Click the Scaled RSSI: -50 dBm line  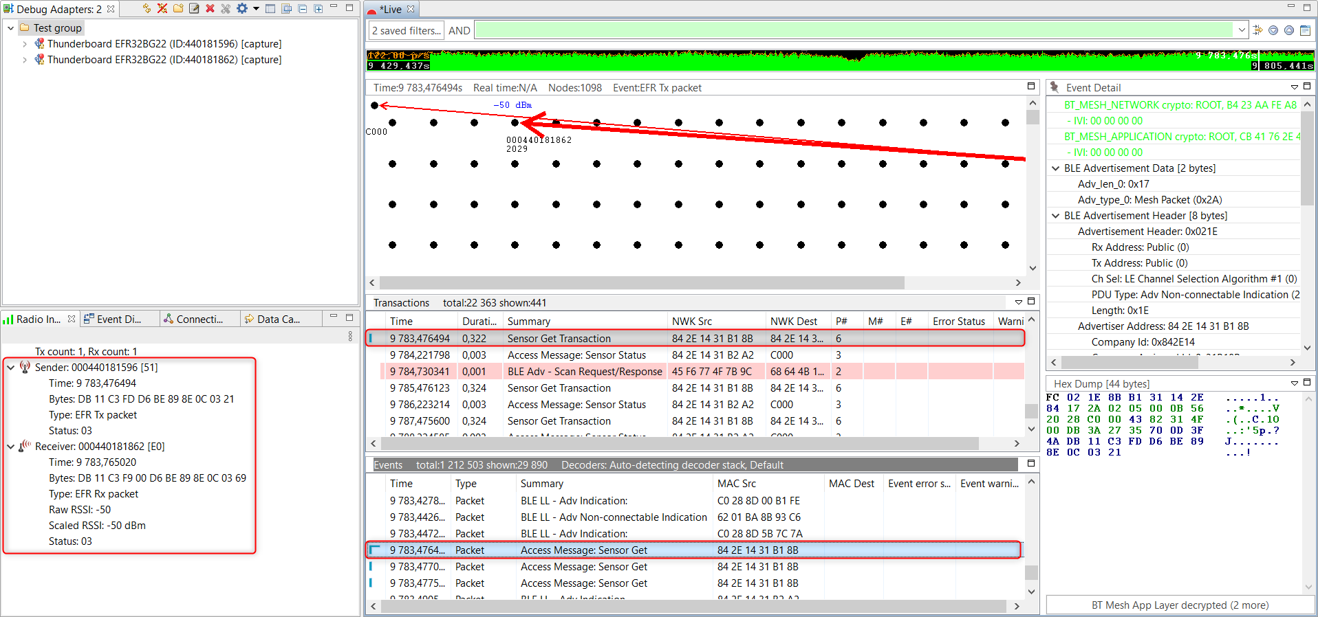click(x=97, y=526)
